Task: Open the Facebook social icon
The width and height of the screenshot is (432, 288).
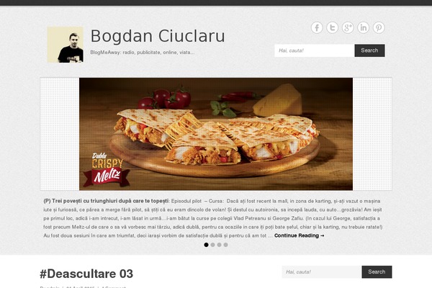Action: click(x=317, y=28)
